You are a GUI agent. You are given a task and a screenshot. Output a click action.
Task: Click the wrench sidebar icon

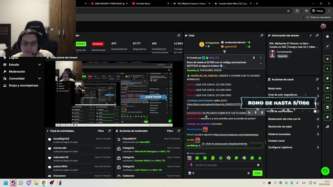327,117
